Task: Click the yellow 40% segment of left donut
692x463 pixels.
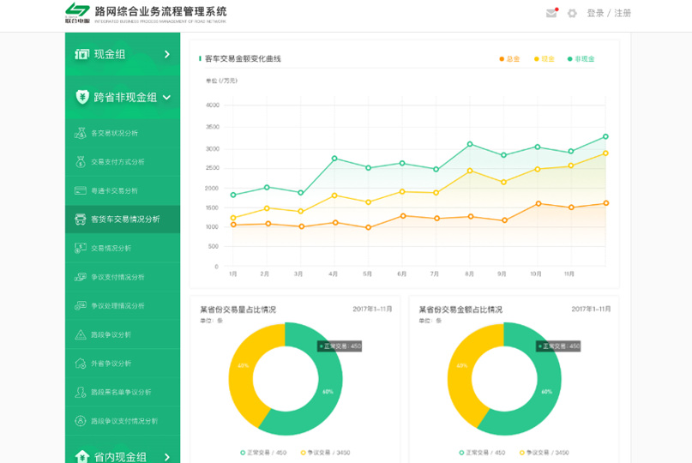Action: (245, 370)
